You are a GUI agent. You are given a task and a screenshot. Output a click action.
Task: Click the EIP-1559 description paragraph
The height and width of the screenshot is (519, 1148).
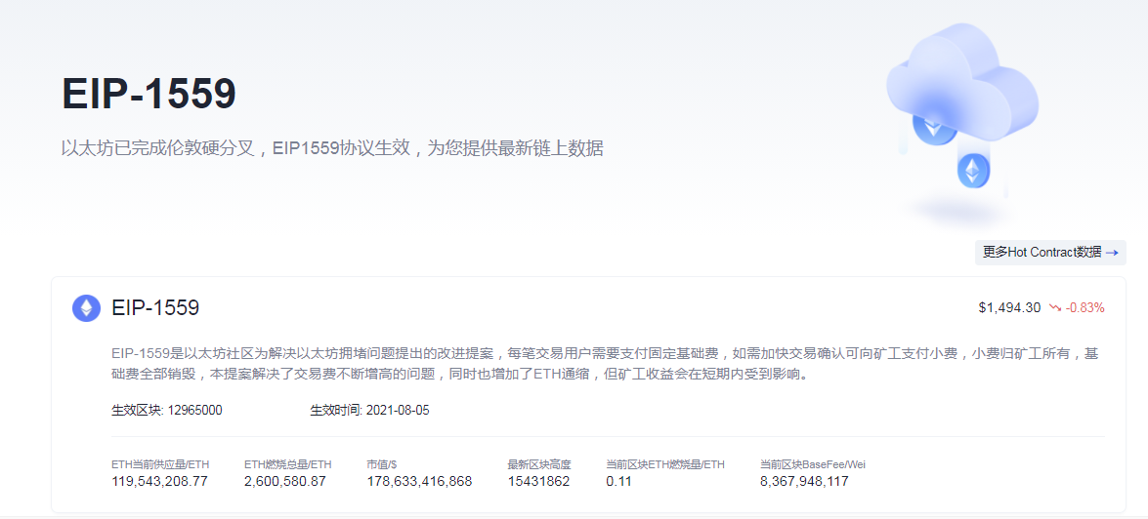pos(606,365)
